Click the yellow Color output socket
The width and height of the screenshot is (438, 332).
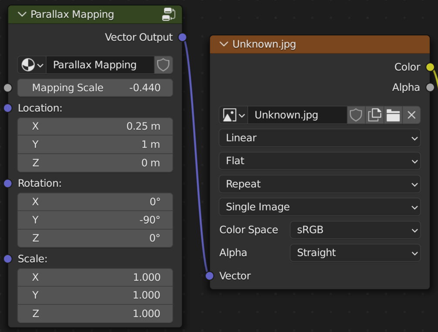[430, 67]
